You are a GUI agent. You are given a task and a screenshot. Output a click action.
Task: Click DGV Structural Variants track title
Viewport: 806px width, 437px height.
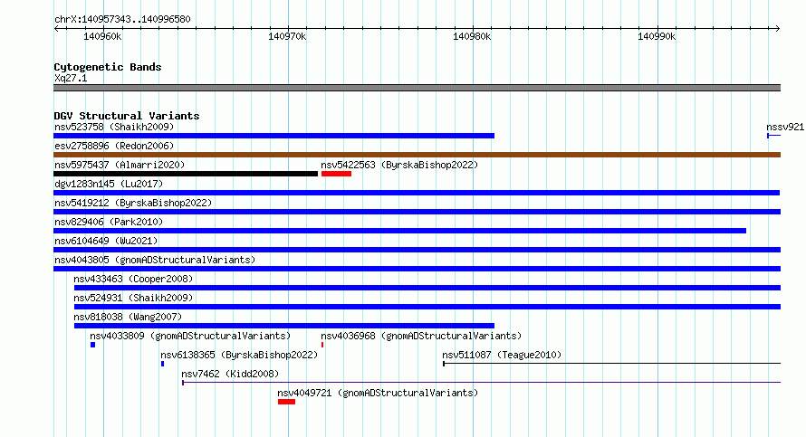click(x=127, y=116)
